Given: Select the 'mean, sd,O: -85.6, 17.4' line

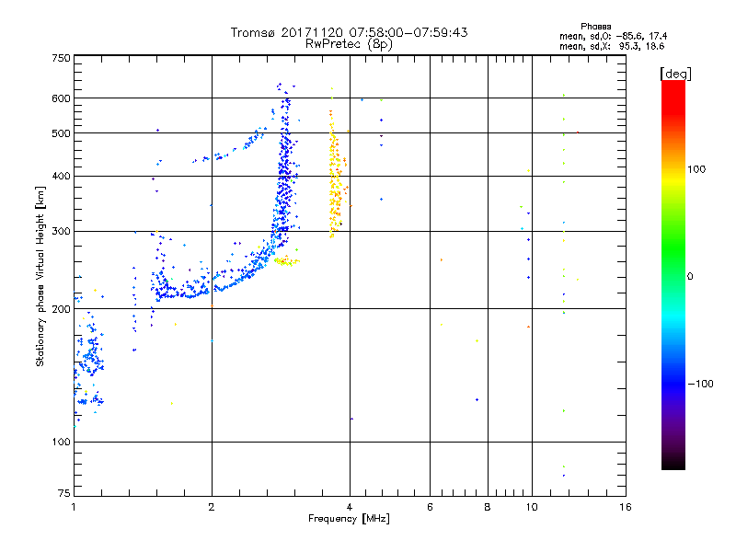Looking at the screenshot, I should click(613, 36).
